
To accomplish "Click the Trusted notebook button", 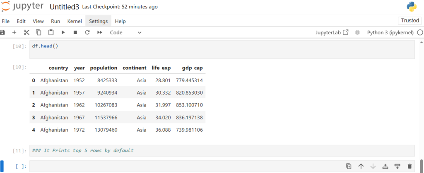I will (410, 21).
